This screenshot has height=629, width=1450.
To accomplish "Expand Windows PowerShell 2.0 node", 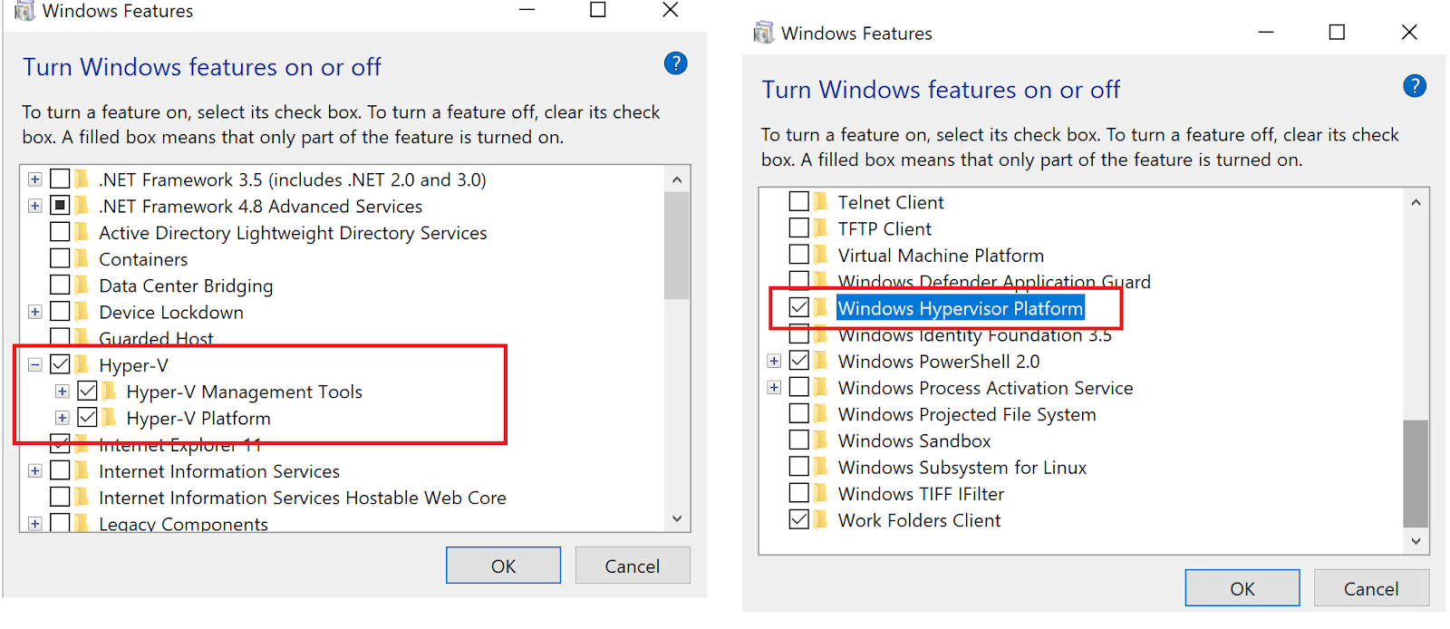I will click(x=774, y=361).
